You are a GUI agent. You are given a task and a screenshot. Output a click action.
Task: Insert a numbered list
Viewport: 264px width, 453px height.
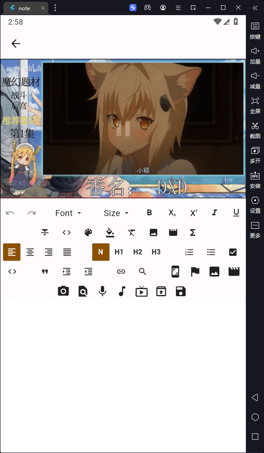click(x=189, y=252)
